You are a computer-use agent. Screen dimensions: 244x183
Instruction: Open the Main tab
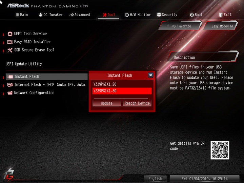click(22, 15)
